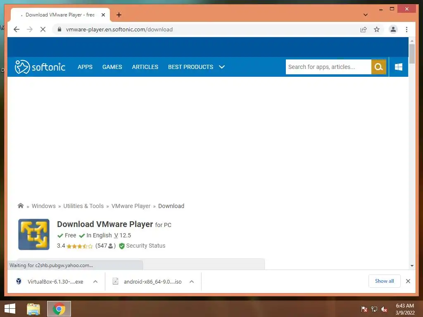Click the lock icon in address bar
Screen dimensions: 423x317
point(59,29)
